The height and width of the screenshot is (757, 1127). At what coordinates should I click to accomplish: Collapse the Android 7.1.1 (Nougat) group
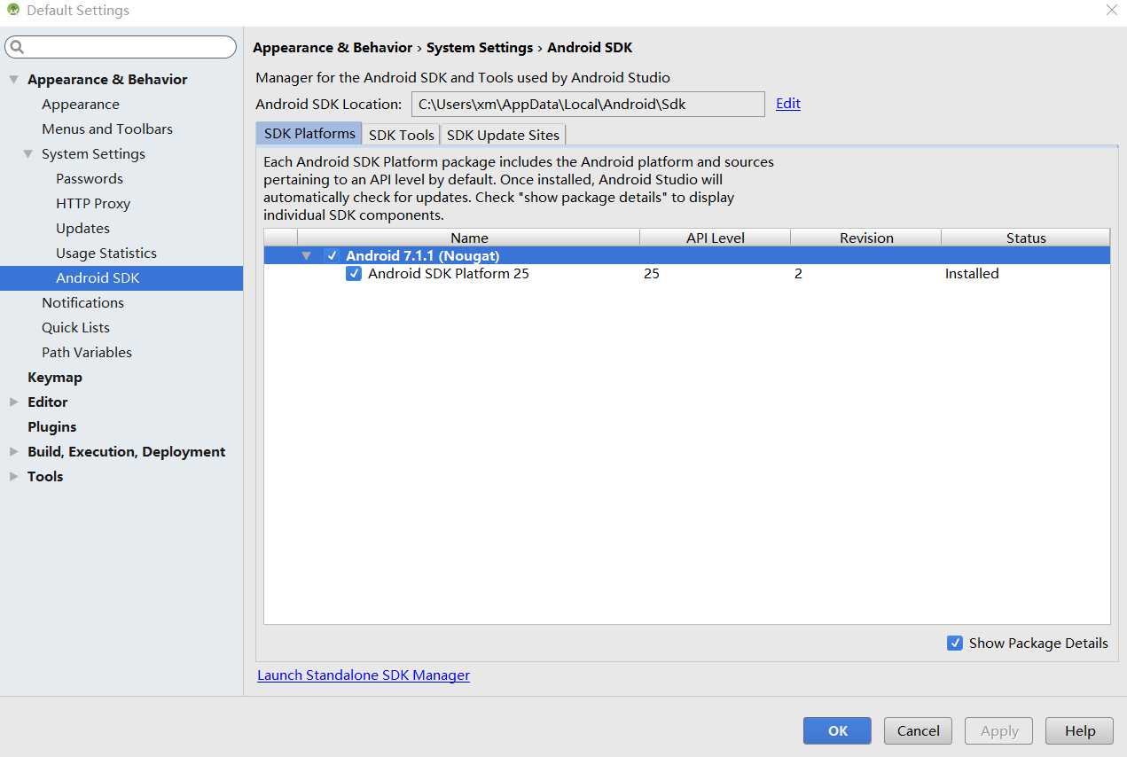[307, 255]
